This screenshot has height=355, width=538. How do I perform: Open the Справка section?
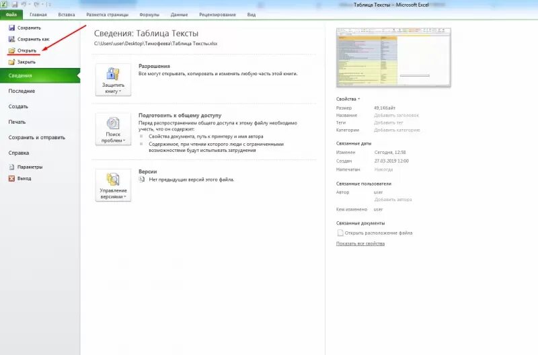coord(19,153)
